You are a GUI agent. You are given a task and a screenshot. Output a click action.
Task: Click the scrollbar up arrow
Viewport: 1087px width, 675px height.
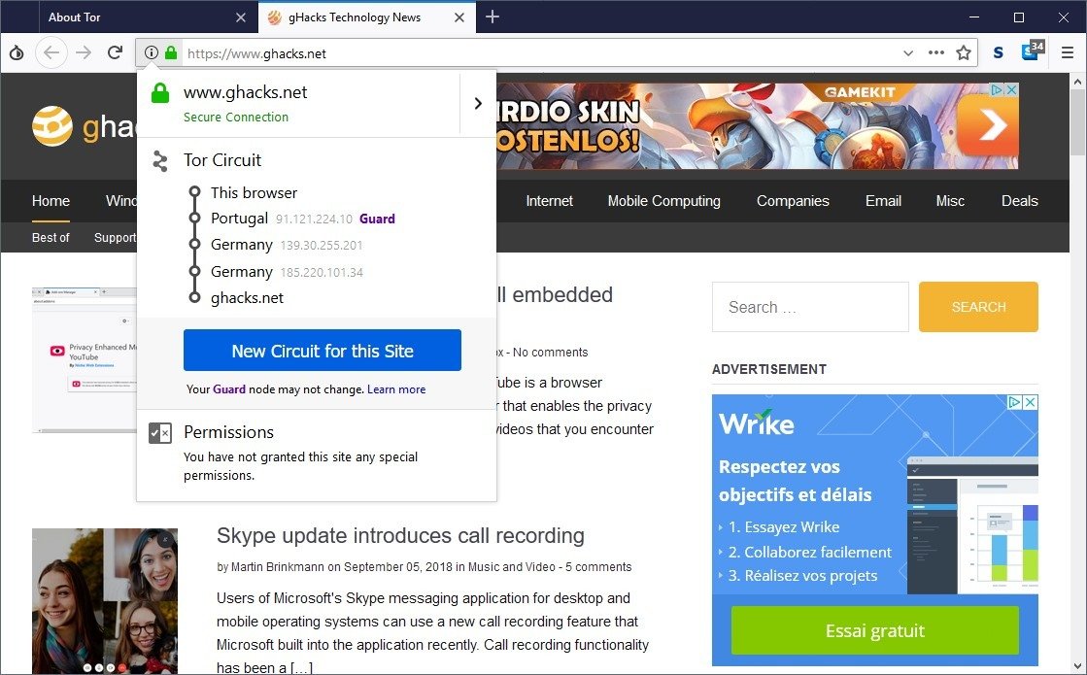tap(1077, 81)
